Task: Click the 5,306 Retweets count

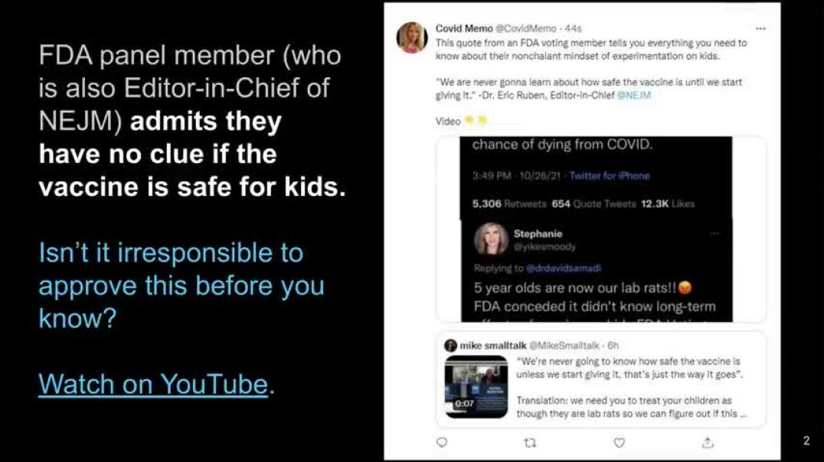Action: click(508, 203)
